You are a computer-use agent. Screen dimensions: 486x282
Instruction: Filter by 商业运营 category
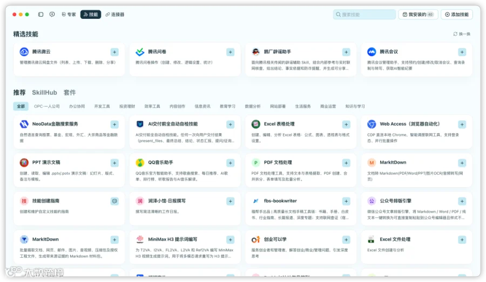[x=328, y=106]
